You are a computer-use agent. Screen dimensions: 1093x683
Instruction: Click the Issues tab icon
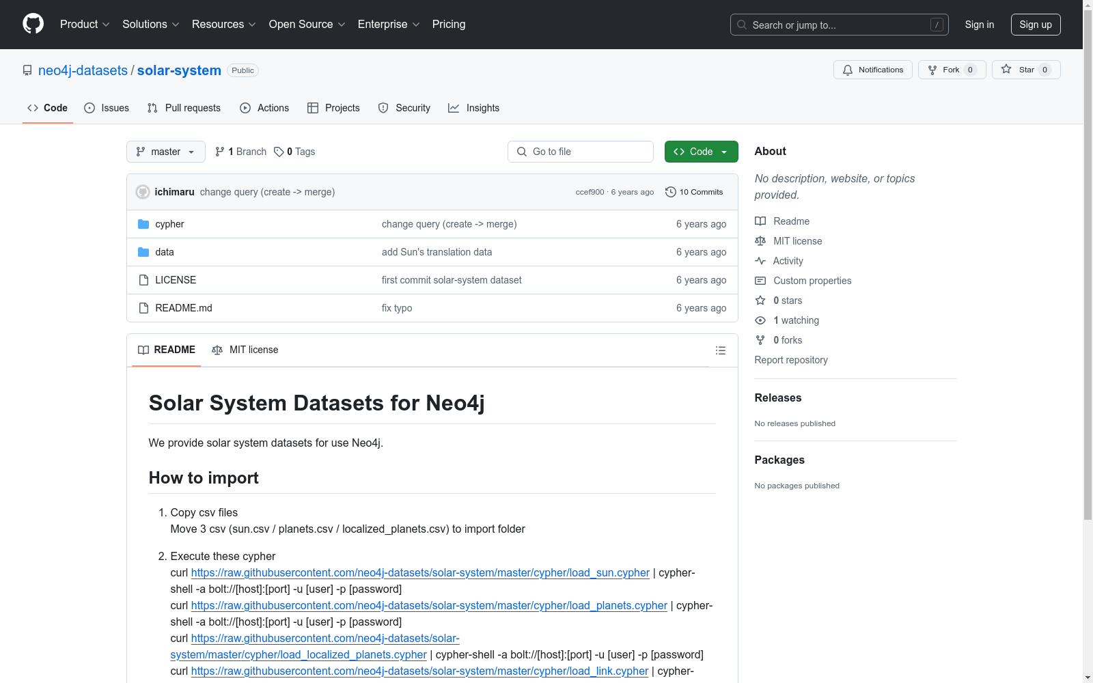click(89, 108)
